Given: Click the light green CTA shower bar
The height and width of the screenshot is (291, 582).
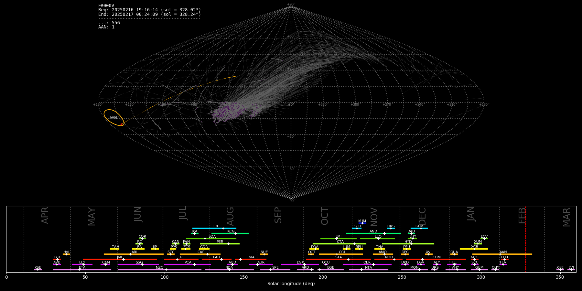Looking at the screenshot, I should 339,244.
